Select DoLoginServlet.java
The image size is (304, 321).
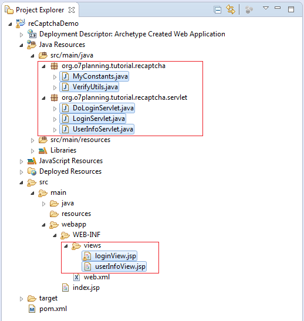pos(103,108)
